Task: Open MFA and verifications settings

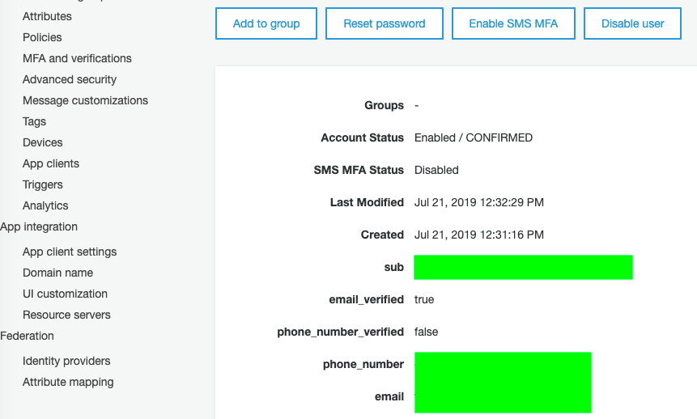Action: (x=77, y=58)
